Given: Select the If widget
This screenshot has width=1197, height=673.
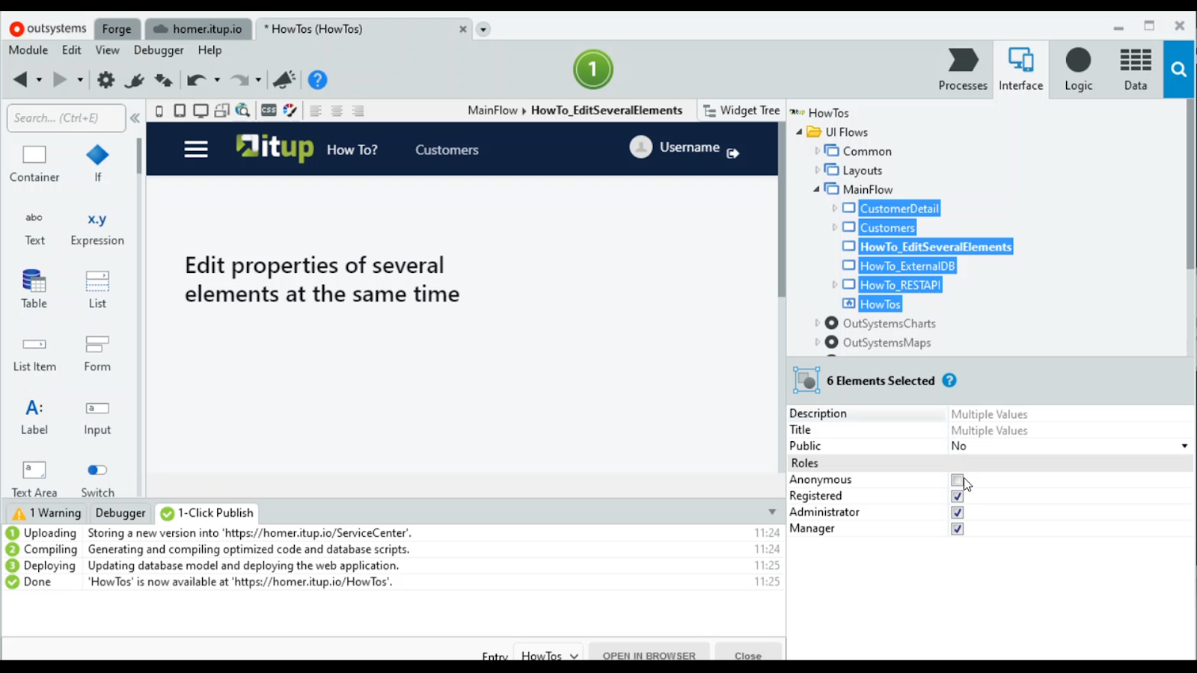Looking at the screenshot, I should 97,164.
